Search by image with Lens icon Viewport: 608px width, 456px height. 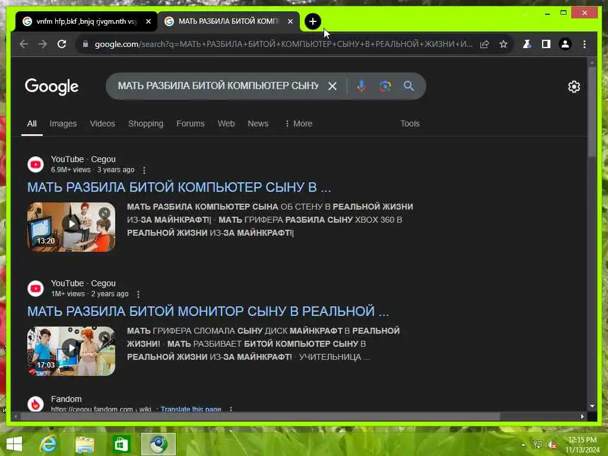385,86
